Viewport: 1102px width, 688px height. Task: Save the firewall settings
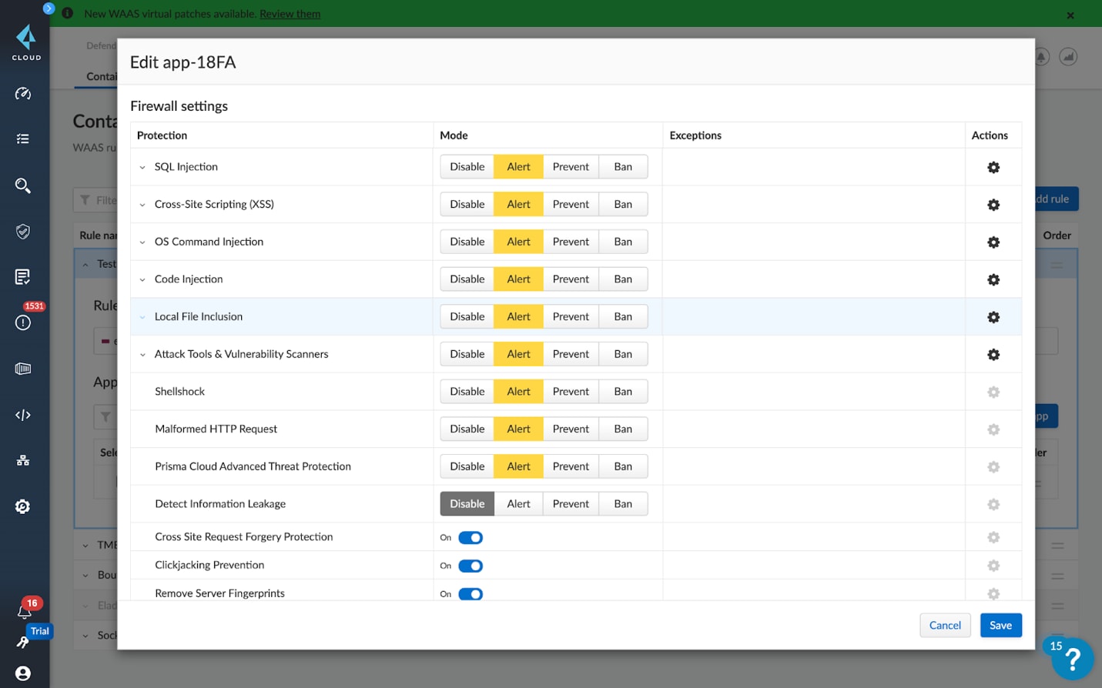point(1000,625)
